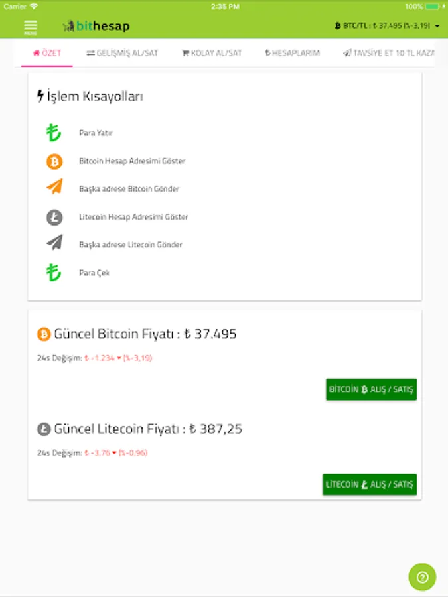
Task: Open the GELİŞMİŞ AL/SAT tab
Action: [122, 53]
